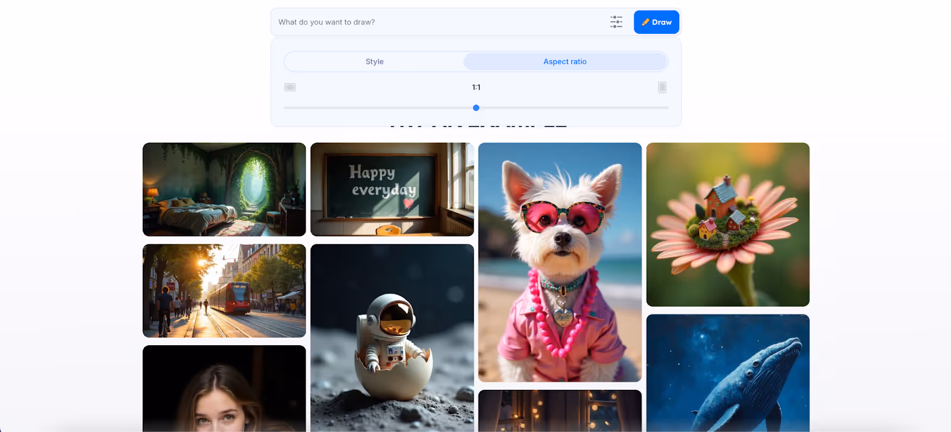Open the string lights window image
This screenshot has height=432, width=951.
point(560,411)
